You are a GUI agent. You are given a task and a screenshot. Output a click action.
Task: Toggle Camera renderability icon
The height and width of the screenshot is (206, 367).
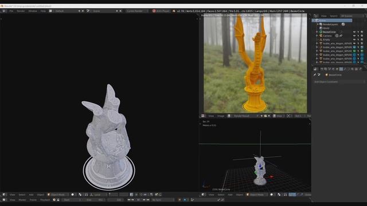362,35
